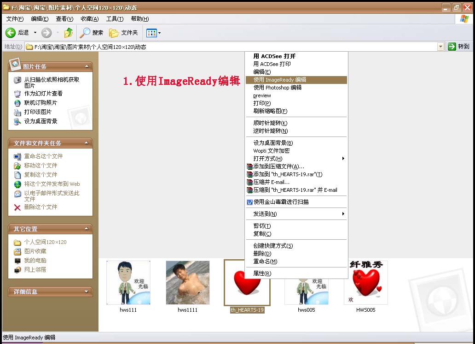Open the Views button dropdown arrow
Viewport: 475px width, 344px height.
click(160, 33)
